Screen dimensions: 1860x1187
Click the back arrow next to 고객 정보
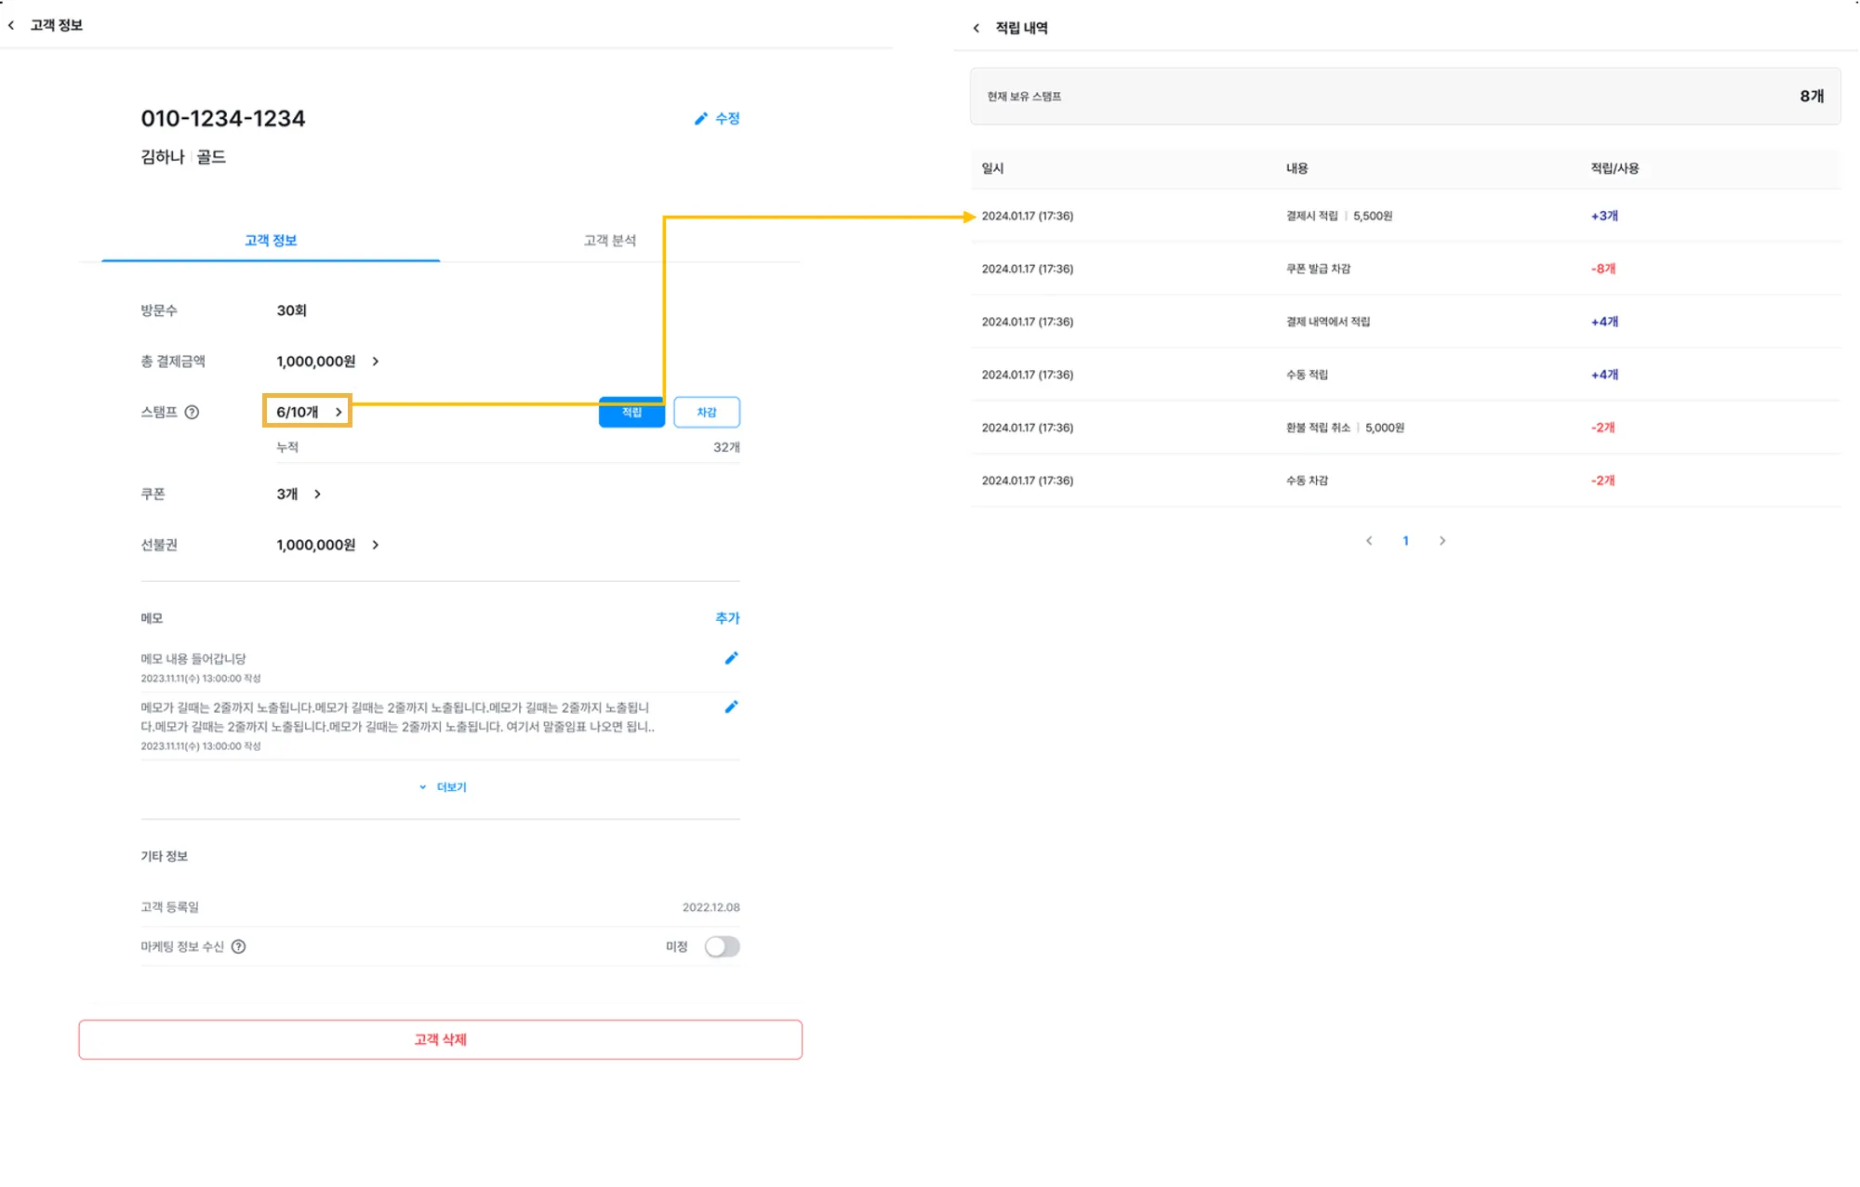coord(11,25)
